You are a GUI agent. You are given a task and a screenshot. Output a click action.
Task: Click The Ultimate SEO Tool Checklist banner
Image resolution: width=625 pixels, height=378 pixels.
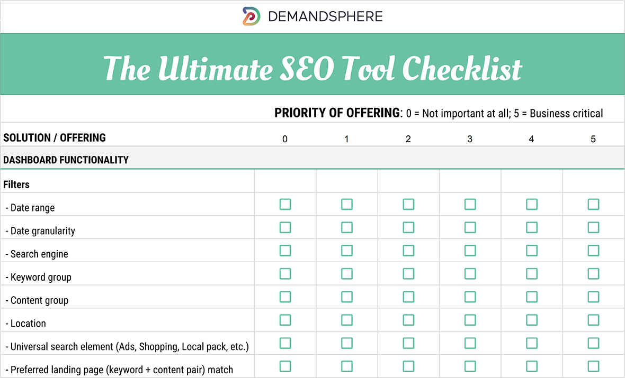click(x=312, y=68)
